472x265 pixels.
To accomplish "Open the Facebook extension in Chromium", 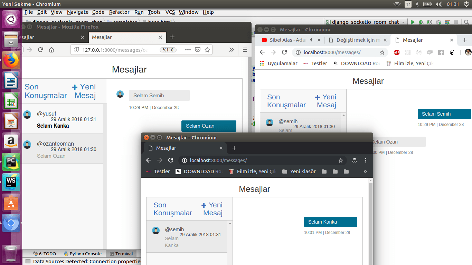I will pyautogui.click(x=441, y=52).
